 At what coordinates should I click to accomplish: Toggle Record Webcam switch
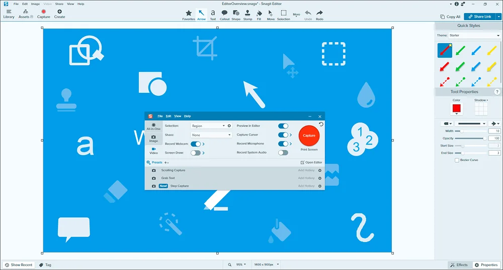(195, 144)
